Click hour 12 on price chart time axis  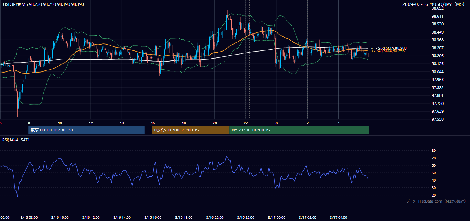click(91, 123)
